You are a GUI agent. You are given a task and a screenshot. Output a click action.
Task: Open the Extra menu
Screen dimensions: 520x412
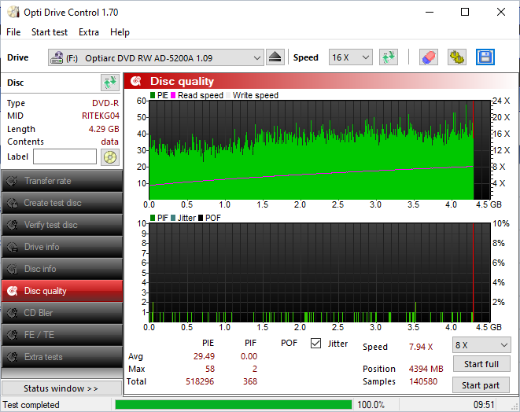[x=89, y=32]
